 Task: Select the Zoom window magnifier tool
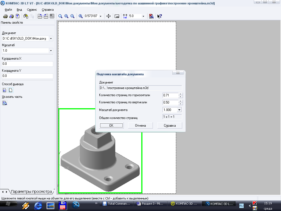[60, 16]
